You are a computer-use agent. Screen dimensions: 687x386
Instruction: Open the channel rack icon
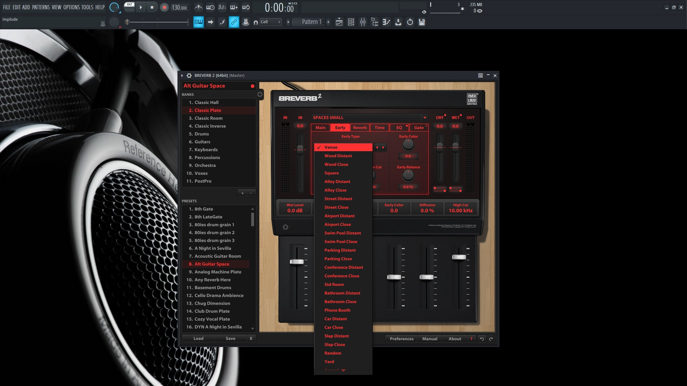pyautogui.click(x=351, y=22)
